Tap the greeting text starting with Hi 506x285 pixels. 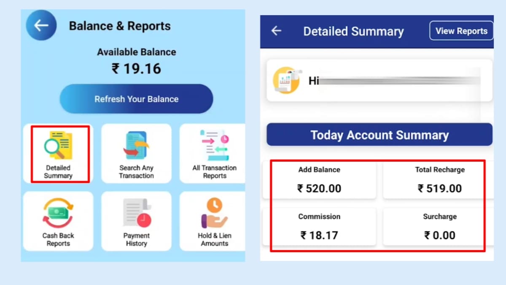[x=314, y=81]
